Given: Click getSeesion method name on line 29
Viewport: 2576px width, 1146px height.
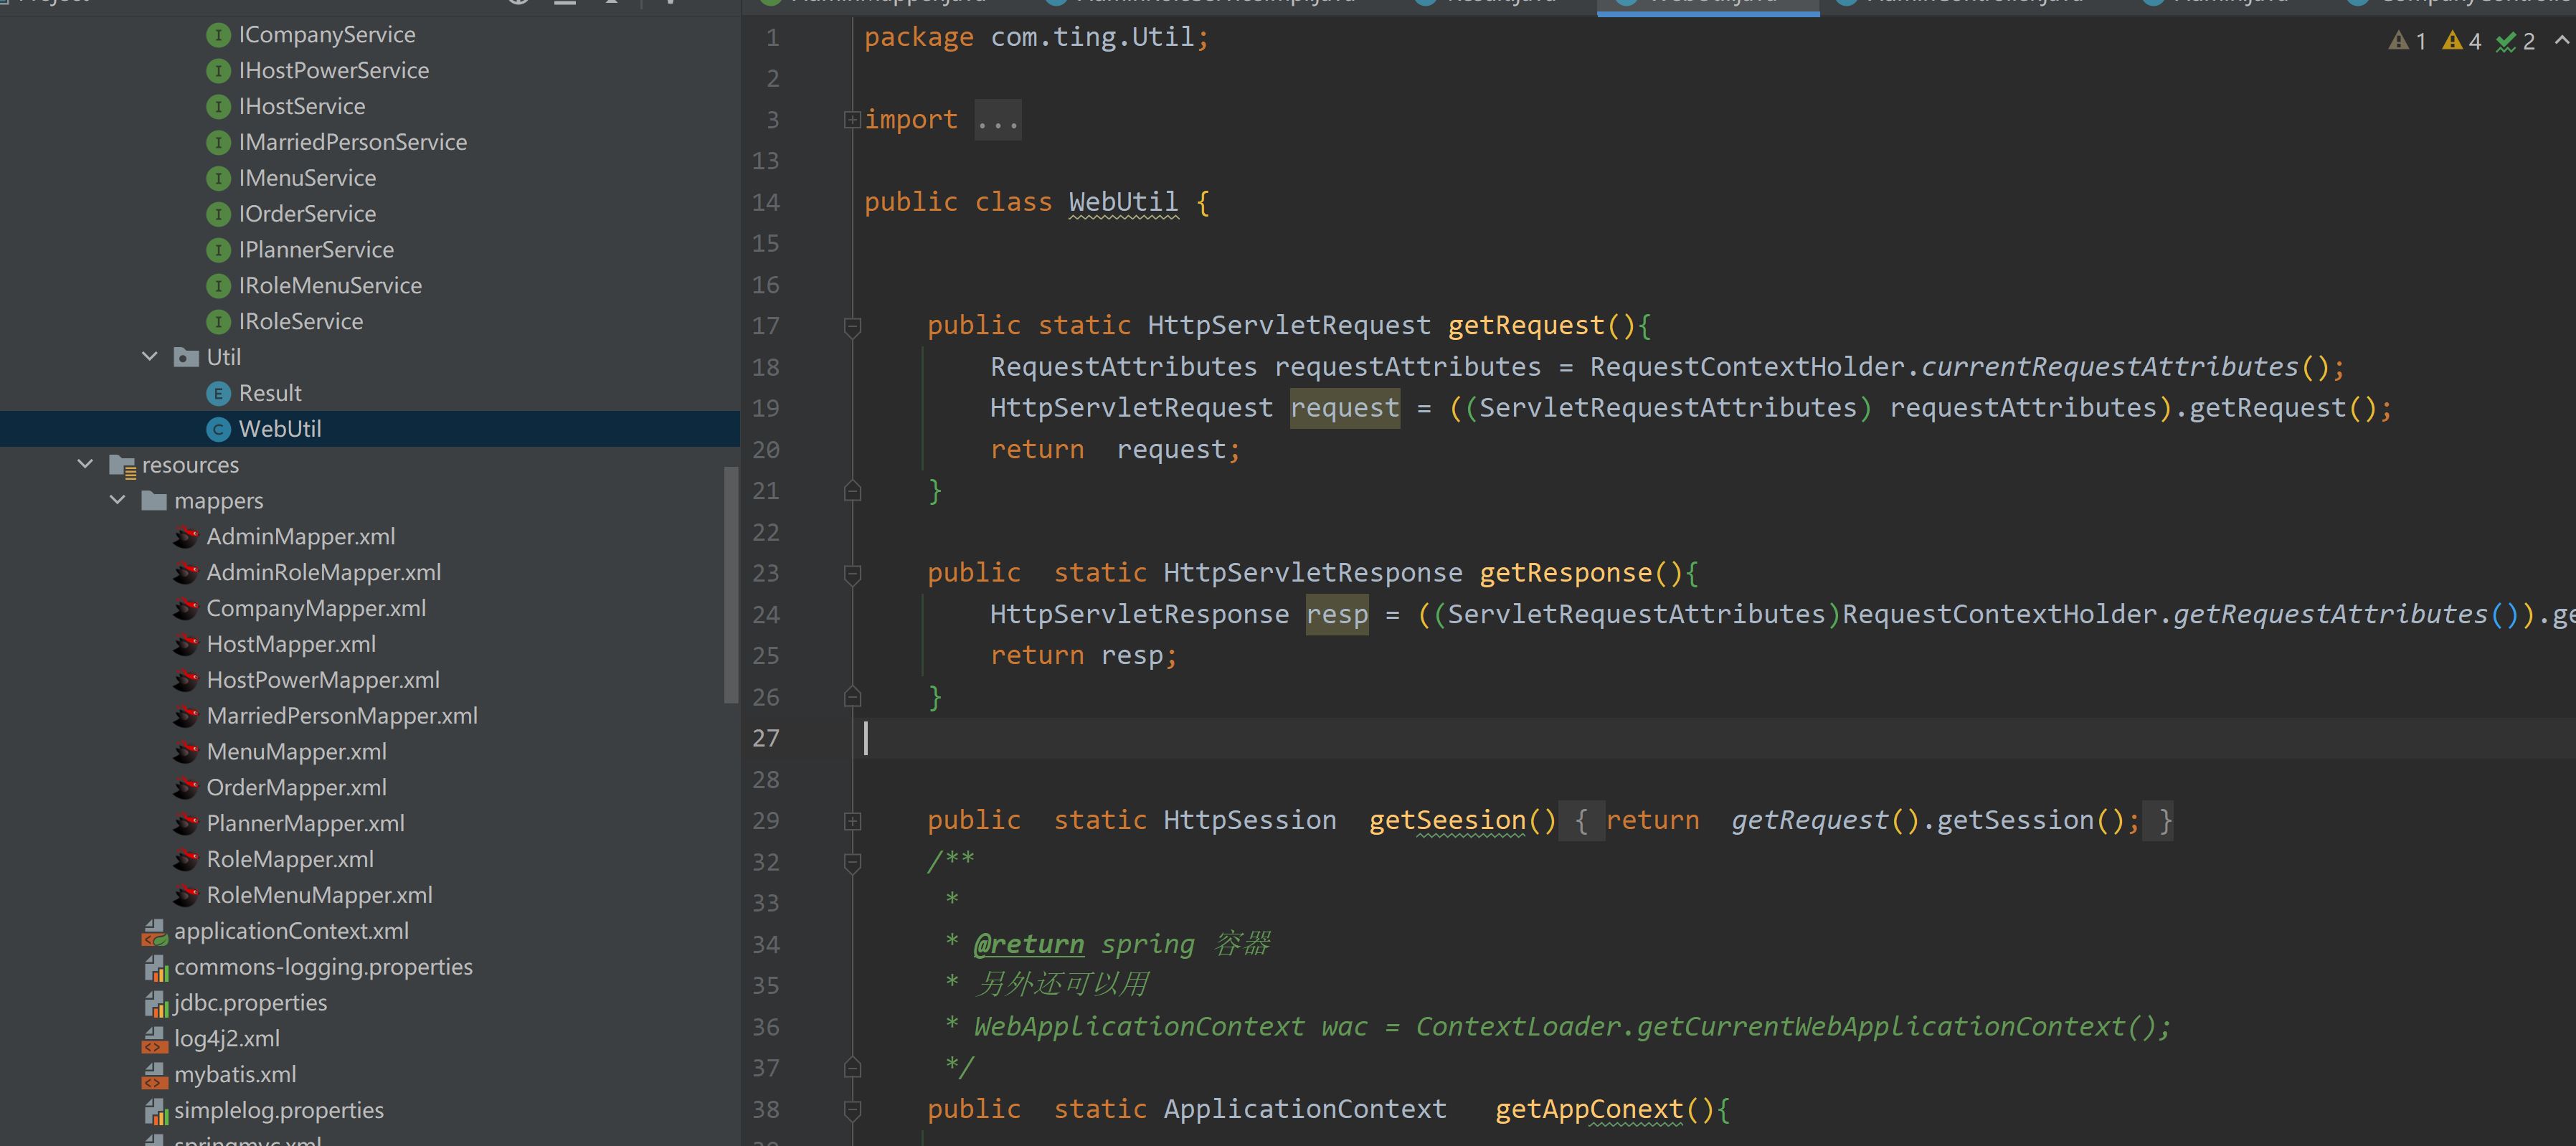Looking at the screenshot, I should click(x=1447, y=821).
